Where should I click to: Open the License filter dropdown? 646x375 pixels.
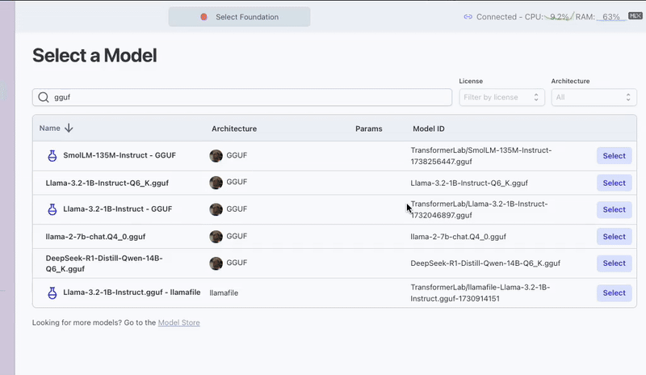coord(501,97)
